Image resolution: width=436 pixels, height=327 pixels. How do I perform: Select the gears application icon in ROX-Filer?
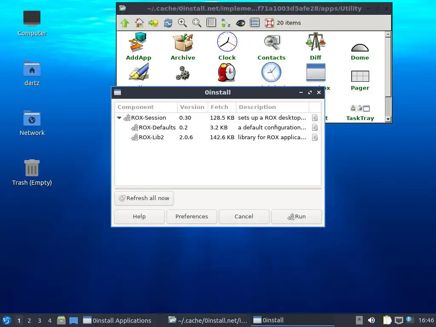pos(183,73)
